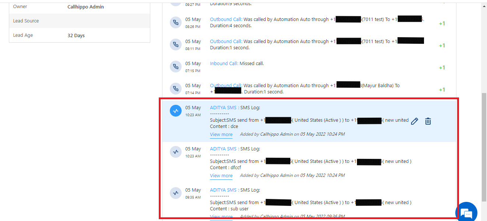Click 'Missed call.' text
Image resolution: width=487 pixels, height=221 pixels.
click(252, 64)
